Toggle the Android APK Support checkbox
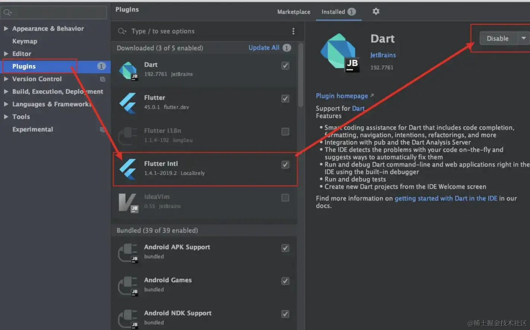Viewport: 530px width, 330px height. [285, 248]
